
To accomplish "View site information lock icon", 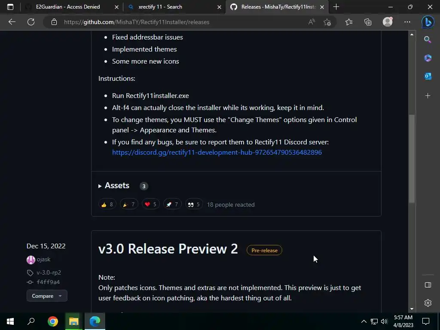I will pos(54,22).
